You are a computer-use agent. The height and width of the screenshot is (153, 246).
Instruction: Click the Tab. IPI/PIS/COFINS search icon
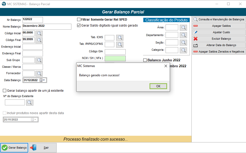120,44
